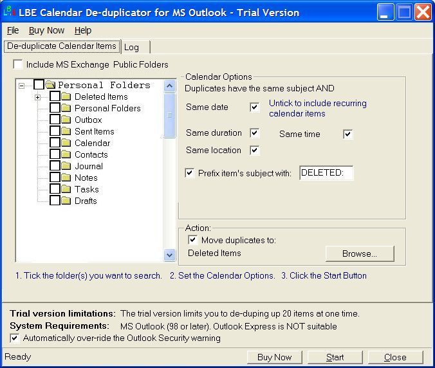Click the child Personal Folders folder icon
Image resolution: width=435 pixels, height=368 pixels.
66,108
